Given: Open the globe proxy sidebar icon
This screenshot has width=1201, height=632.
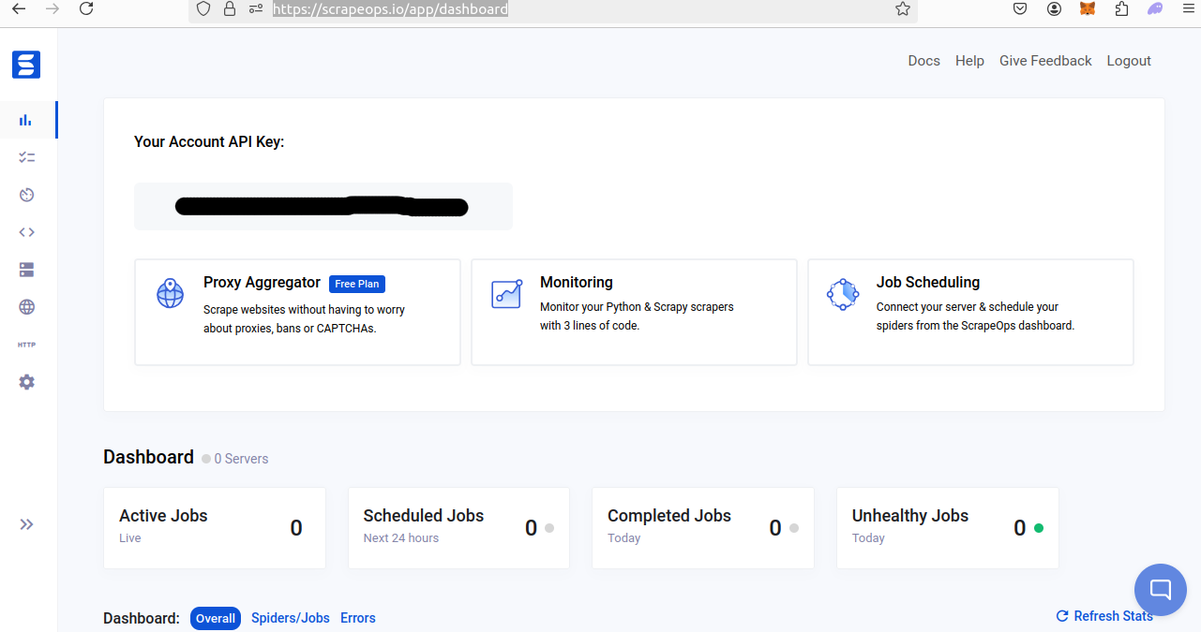Looking at the screenshot, I should pyautogui.click(x=26, y=307).
